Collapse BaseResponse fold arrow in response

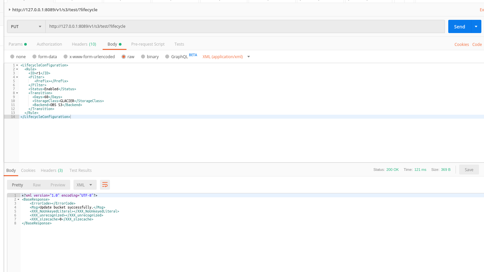point(18,199)
